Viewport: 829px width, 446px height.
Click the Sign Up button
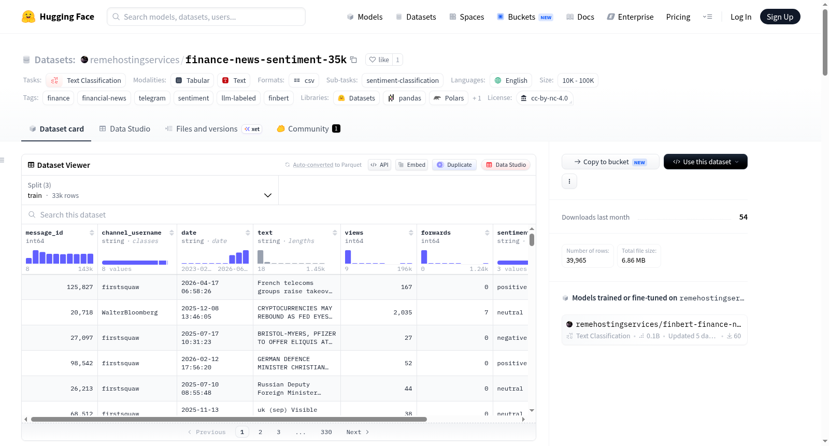click(x=780, y=17)
